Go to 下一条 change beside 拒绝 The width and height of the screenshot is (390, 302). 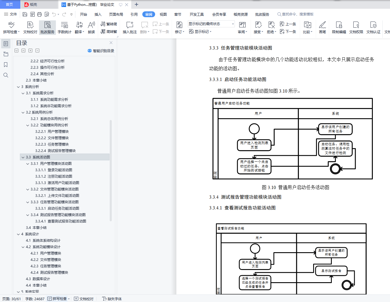tap(288, 31)
